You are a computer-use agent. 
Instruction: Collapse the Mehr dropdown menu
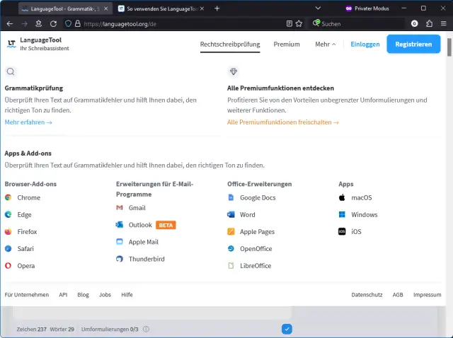tap(326, 44)
